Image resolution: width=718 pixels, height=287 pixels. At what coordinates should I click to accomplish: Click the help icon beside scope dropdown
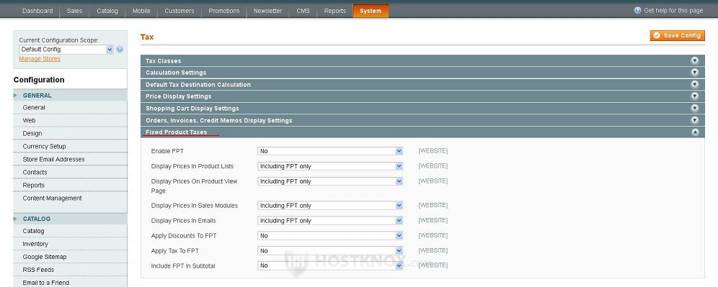120,50
